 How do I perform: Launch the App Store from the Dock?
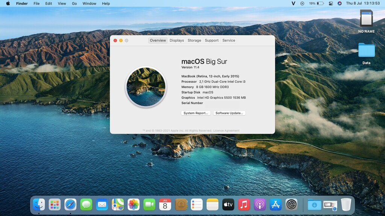[276, 204]
